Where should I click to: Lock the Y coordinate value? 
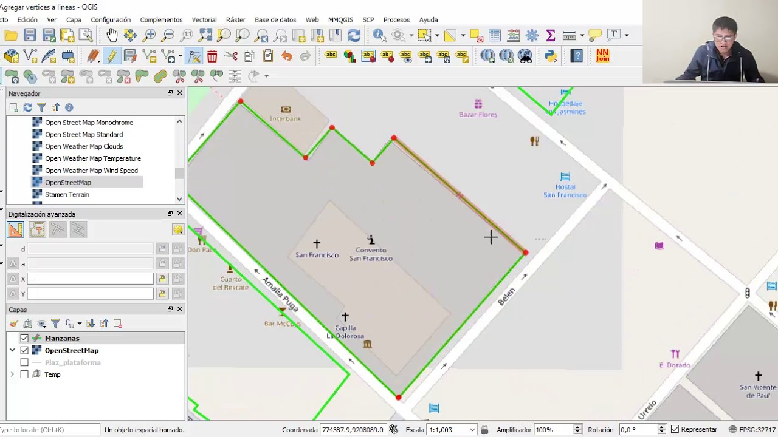coord(162,294)
